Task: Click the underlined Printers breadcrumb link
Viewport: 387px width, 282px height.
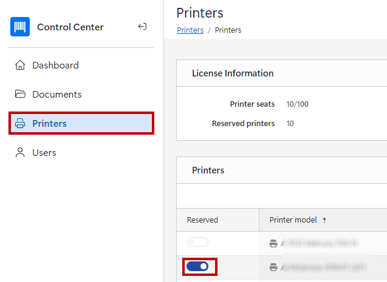Action: click(190, 30)
